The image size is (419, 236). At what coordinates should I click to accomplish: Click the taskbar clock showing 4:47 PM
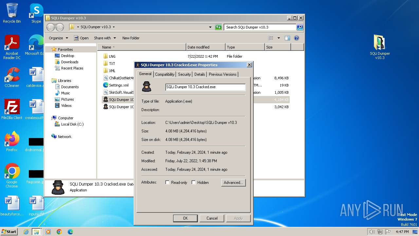(402, 232)
